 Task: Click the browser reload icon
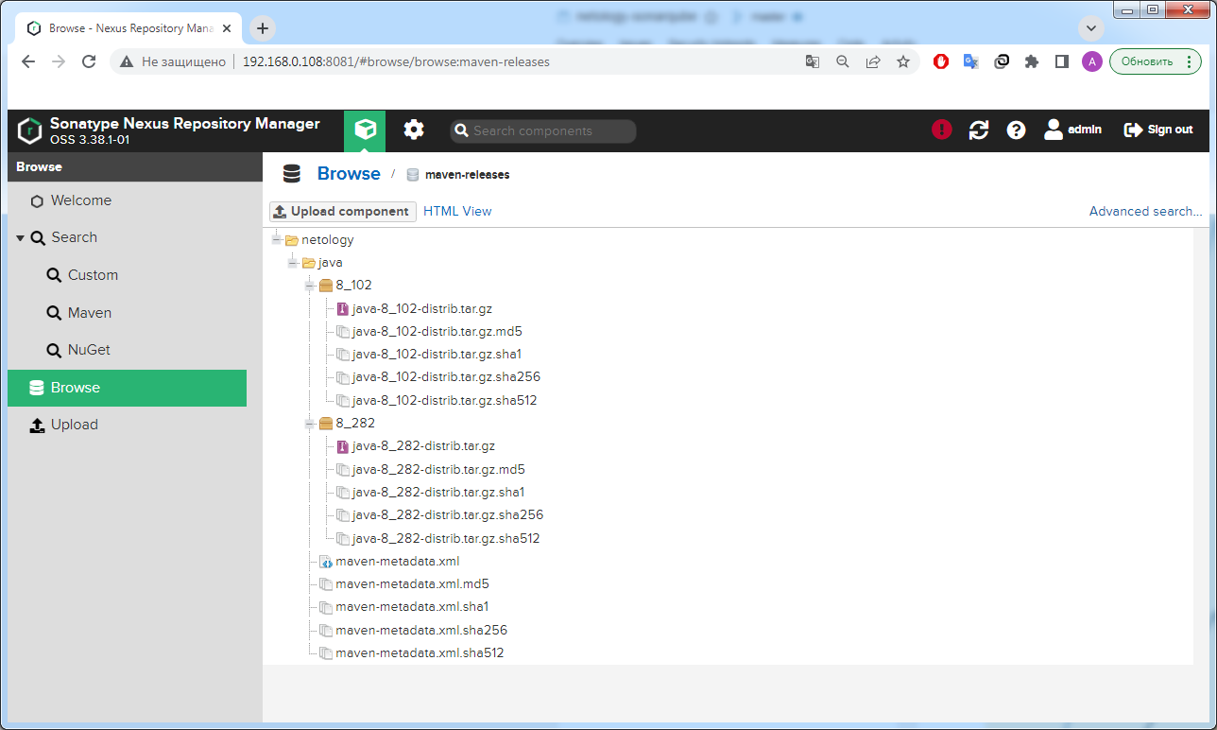click(x=89, y=61)
